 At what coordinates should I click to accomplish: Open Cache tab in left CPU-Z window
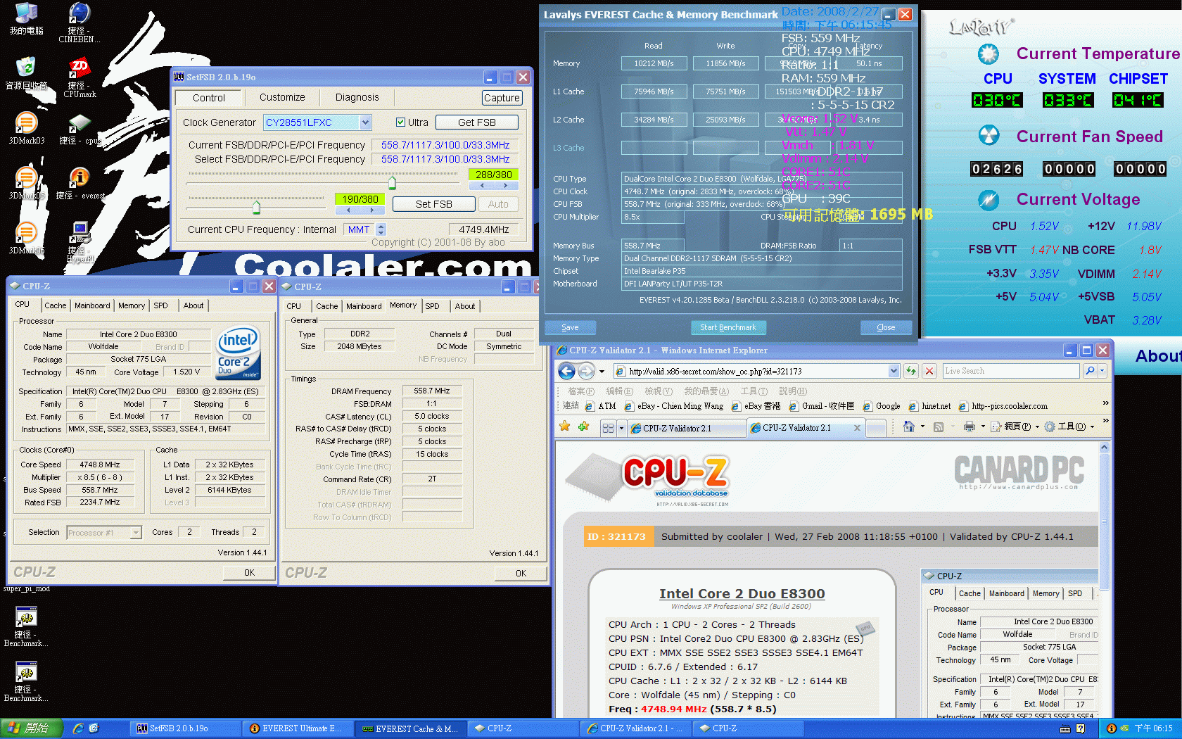pos(56,305)
